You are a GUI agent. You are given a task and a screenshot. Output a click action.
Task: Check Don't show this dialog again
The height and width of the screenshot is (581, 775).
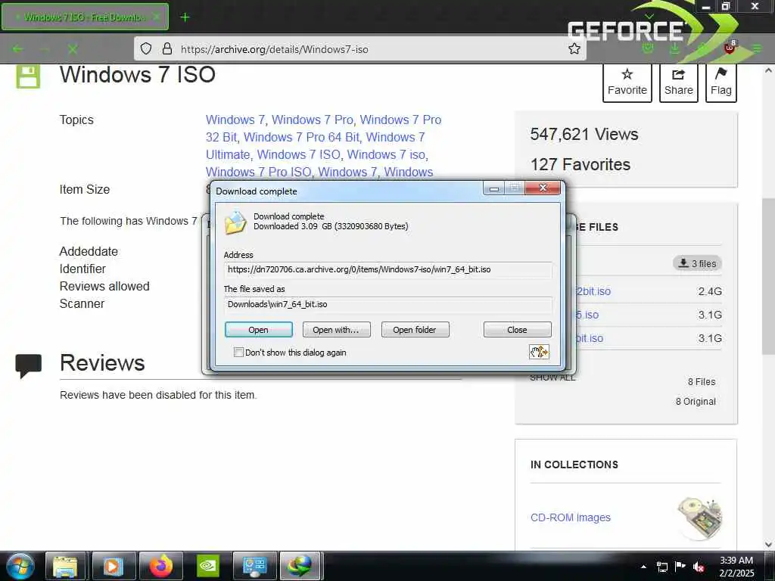click(238, 353)
